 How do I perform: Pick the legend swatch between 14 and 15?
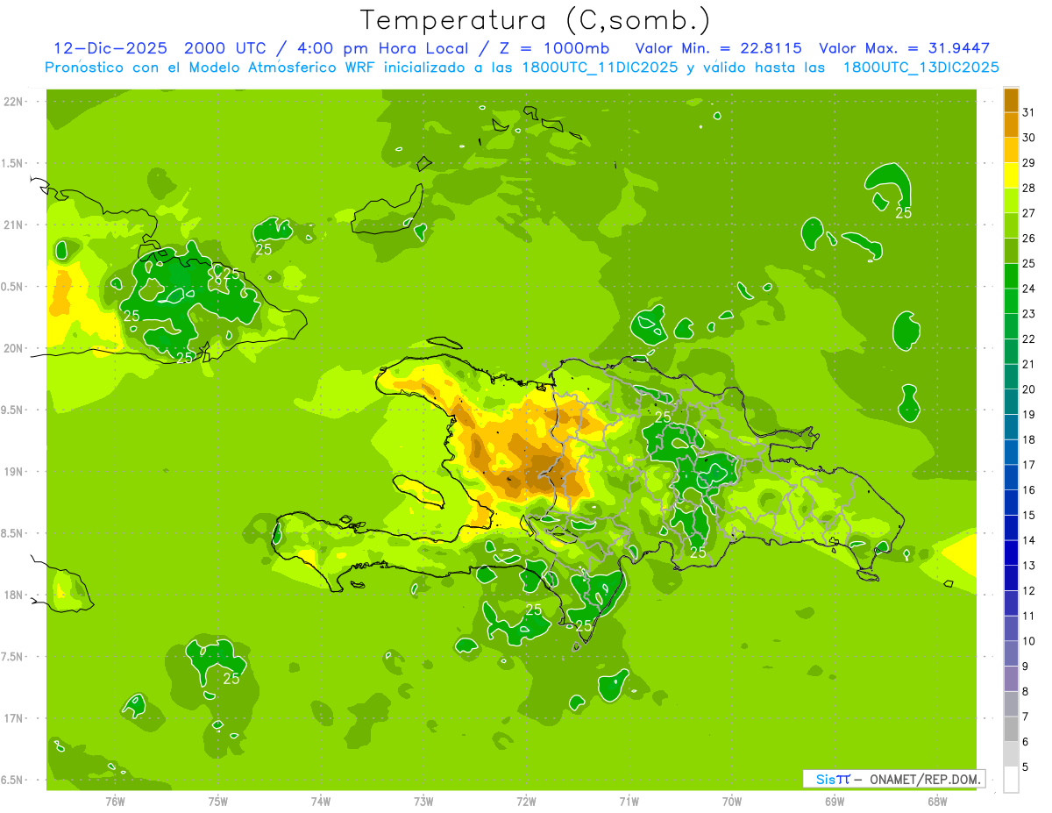pyautogui.click(x=1011, y=528)
